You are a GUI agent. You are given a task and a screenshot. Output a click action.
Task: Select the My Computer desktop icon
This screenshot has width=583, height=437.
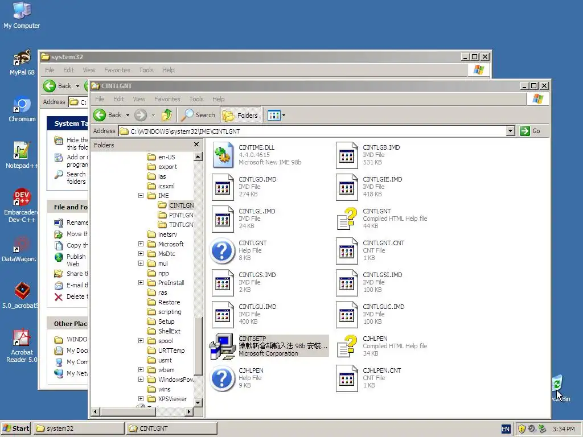click(22, 15)
